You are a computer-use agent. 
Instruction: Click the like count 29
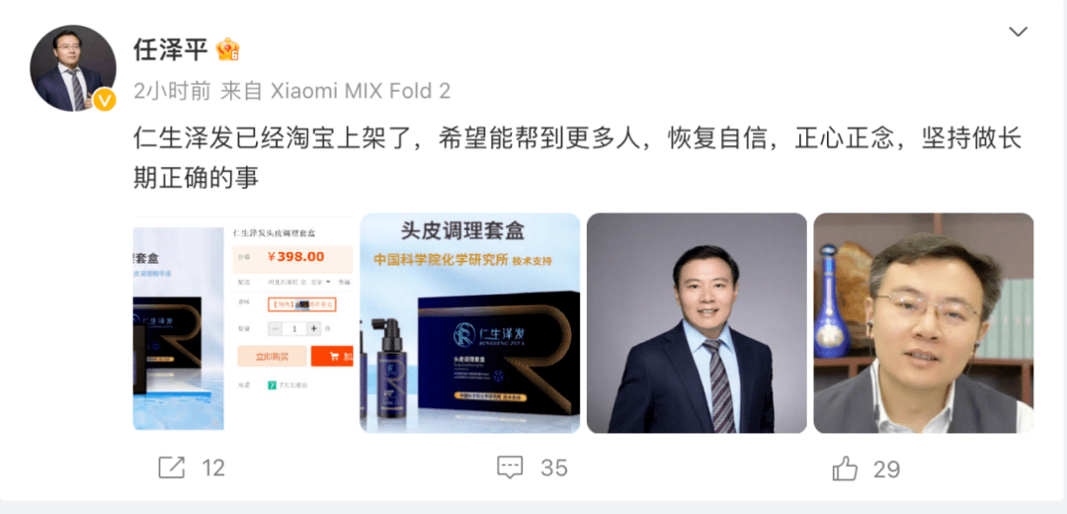[886, 470]
